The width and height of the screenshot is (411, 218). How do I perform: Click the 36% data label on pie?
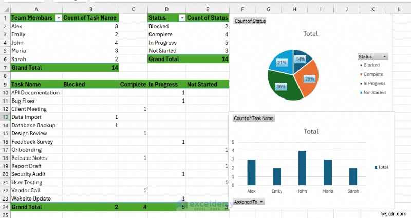(x=281, y=86)
